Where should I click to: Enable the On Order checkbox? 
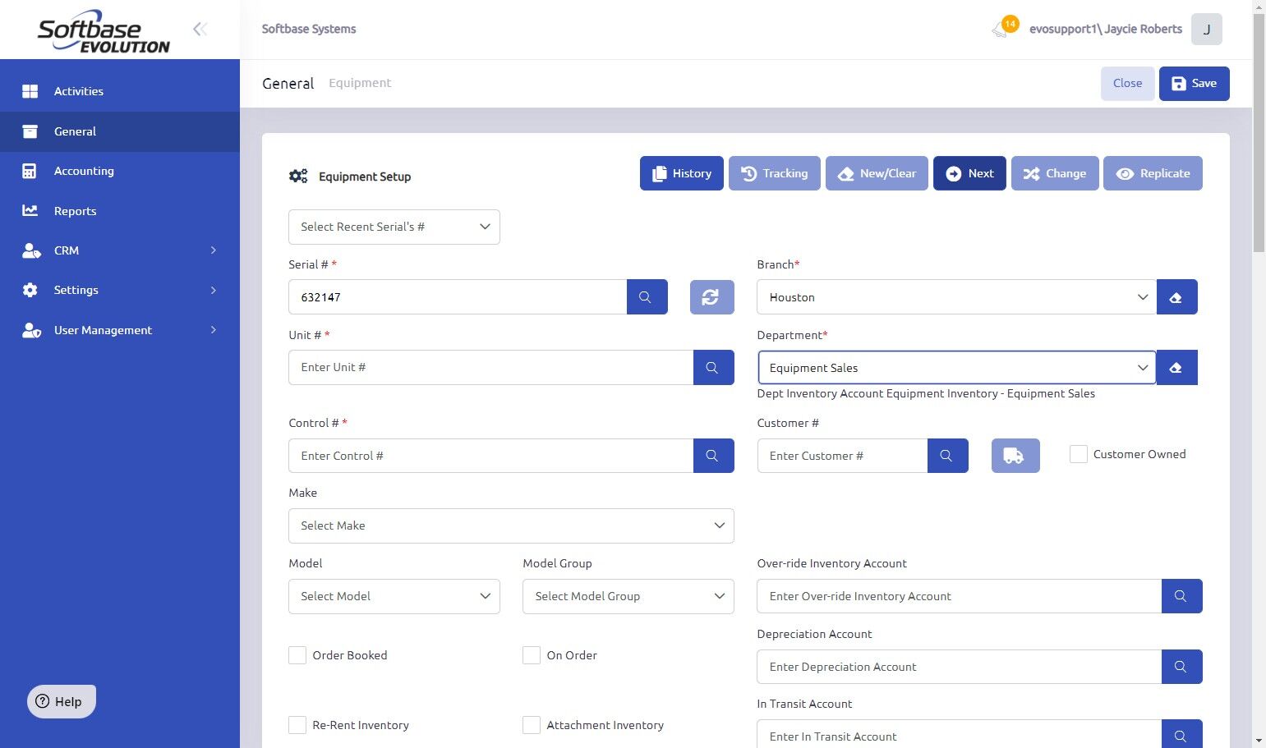[x=532, y=655]
